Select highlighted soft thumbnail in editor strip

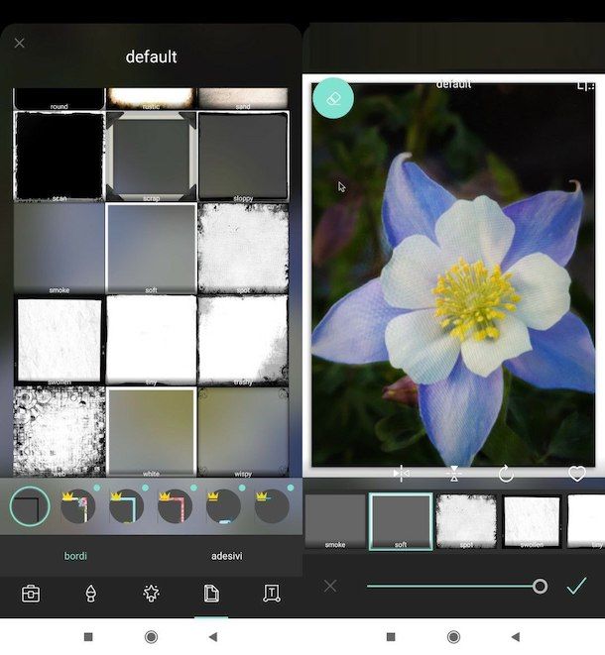401,521
